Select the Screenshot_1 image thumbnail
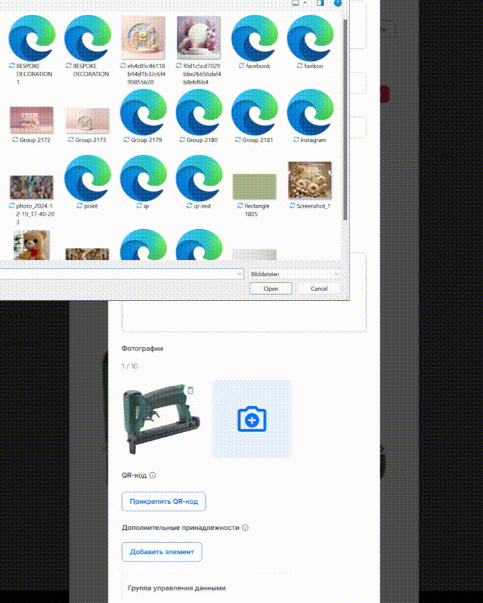The width and height of the screenshot is (483, 603). [310, 180]
